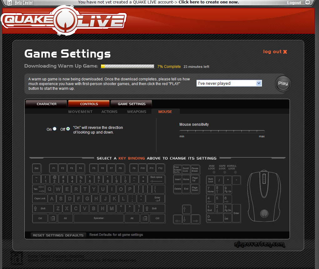The image size is (319, 269).
Task: Click the Logout arrow icon in top bar
Action: click(307, 3)
